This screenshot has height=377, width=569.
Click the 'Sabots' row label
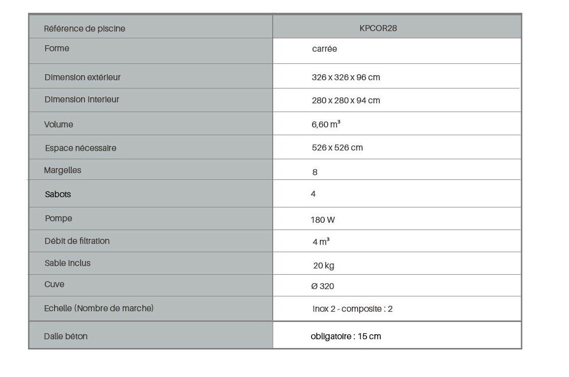[58, 194]
